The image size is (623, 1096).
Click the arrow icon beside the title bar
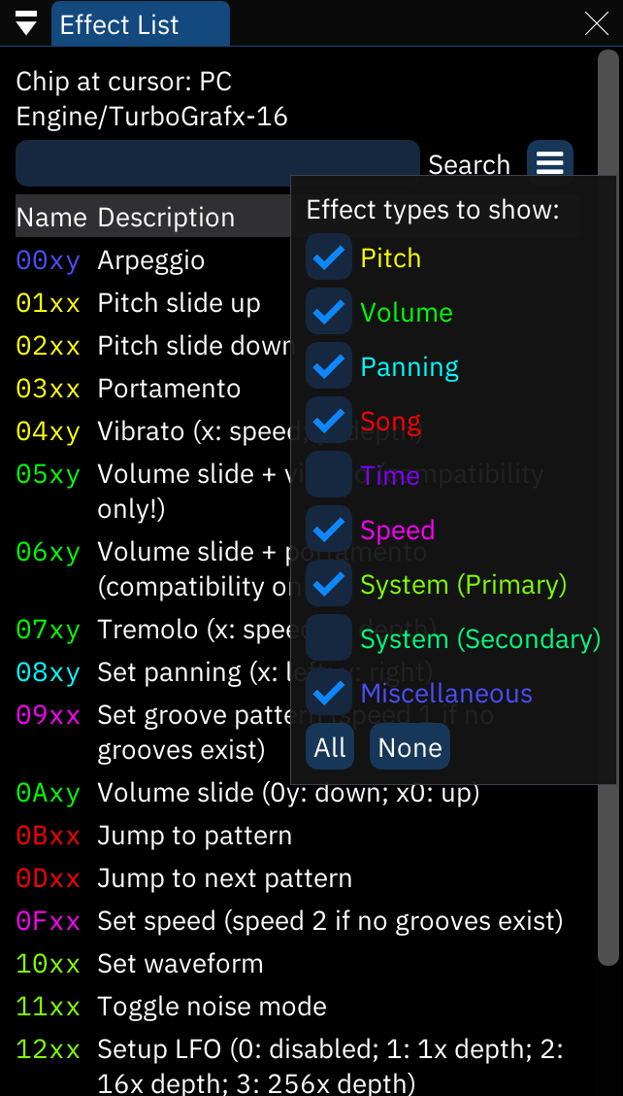point(24,21)
